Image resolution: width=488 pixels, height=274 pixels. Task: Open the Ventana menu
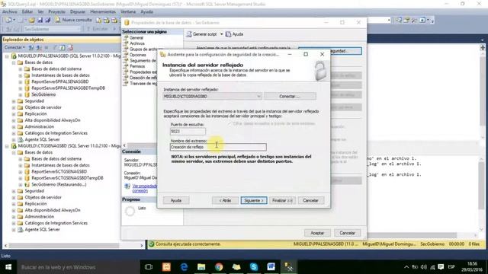(x=128, y=12)
